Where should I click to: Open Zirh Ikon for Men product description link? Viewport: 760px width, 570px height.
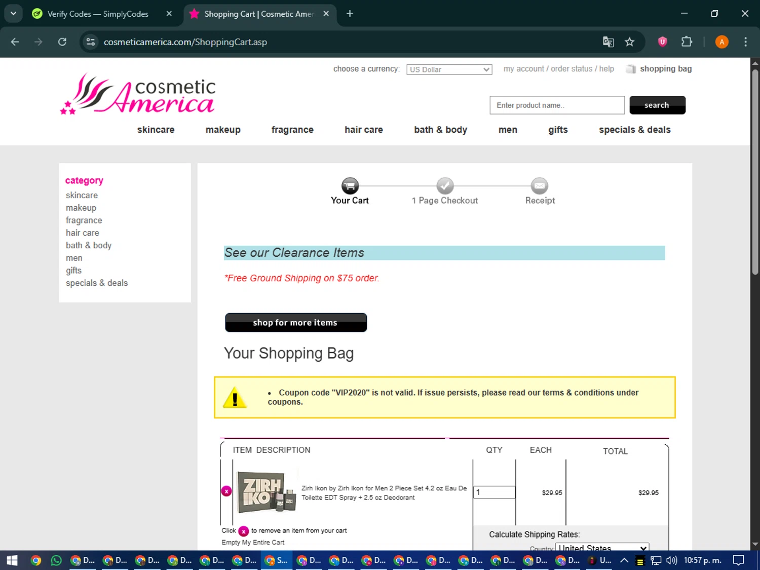384,493
